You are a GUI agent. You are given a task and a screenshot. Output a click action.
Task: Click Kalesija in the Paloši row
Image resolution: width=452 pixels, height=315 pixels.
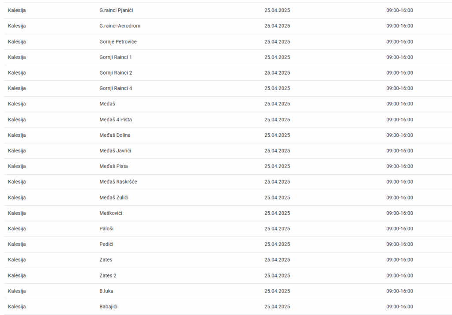tap(17, 229)
